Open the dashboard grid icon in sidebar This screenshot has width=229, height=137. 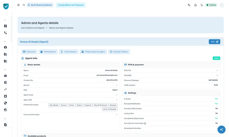click(5, 26)
